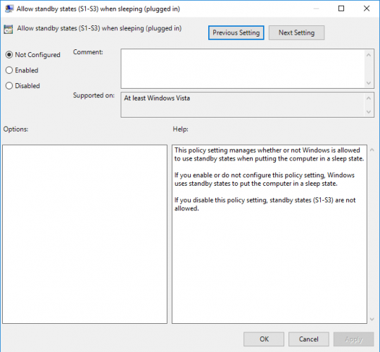Click the policy icon in title bar
This screenshot has width=380, height=352.
pyautogui.click(x=9, y=8)
